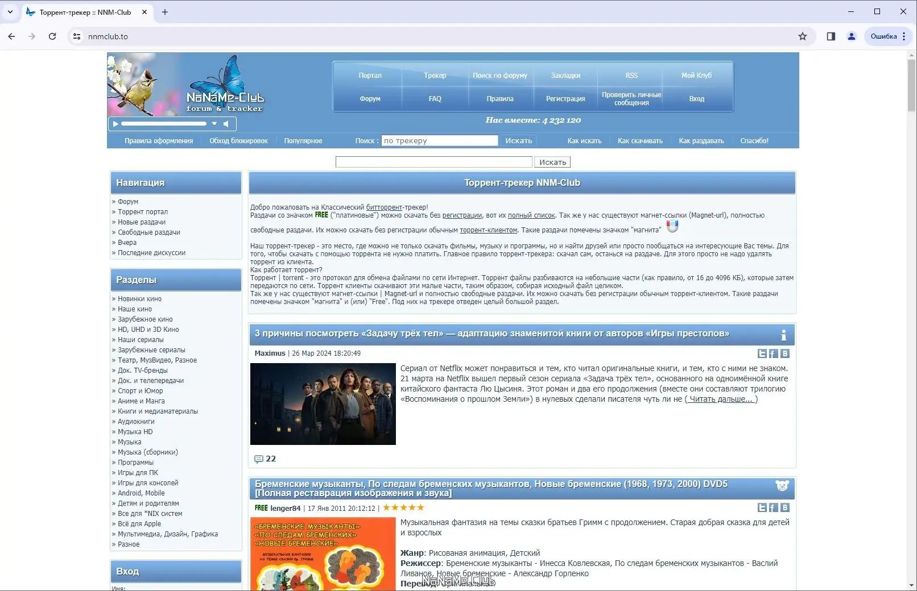Click Вход in the top menu

[x=697, y=98]
